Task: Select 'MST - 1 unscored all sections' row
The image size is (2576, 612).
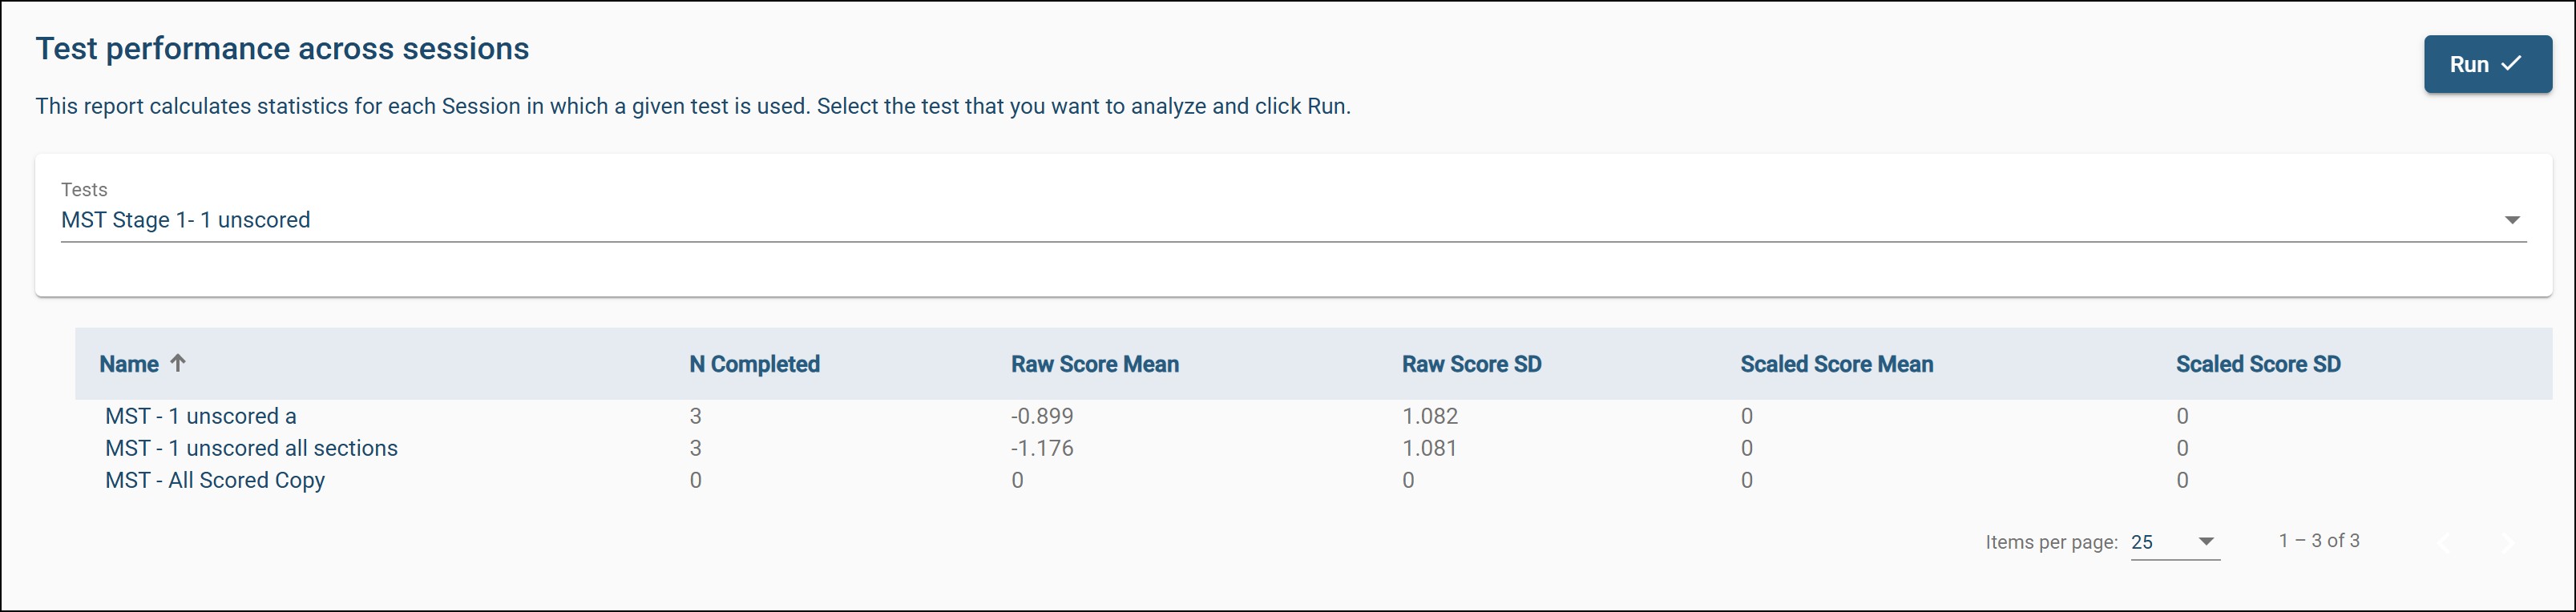Action: (x=251, y=448)
